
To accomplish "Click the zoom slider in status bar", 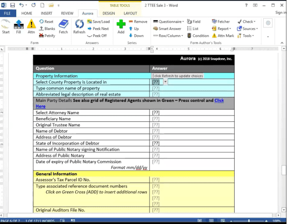I will (x=249, y=221).
